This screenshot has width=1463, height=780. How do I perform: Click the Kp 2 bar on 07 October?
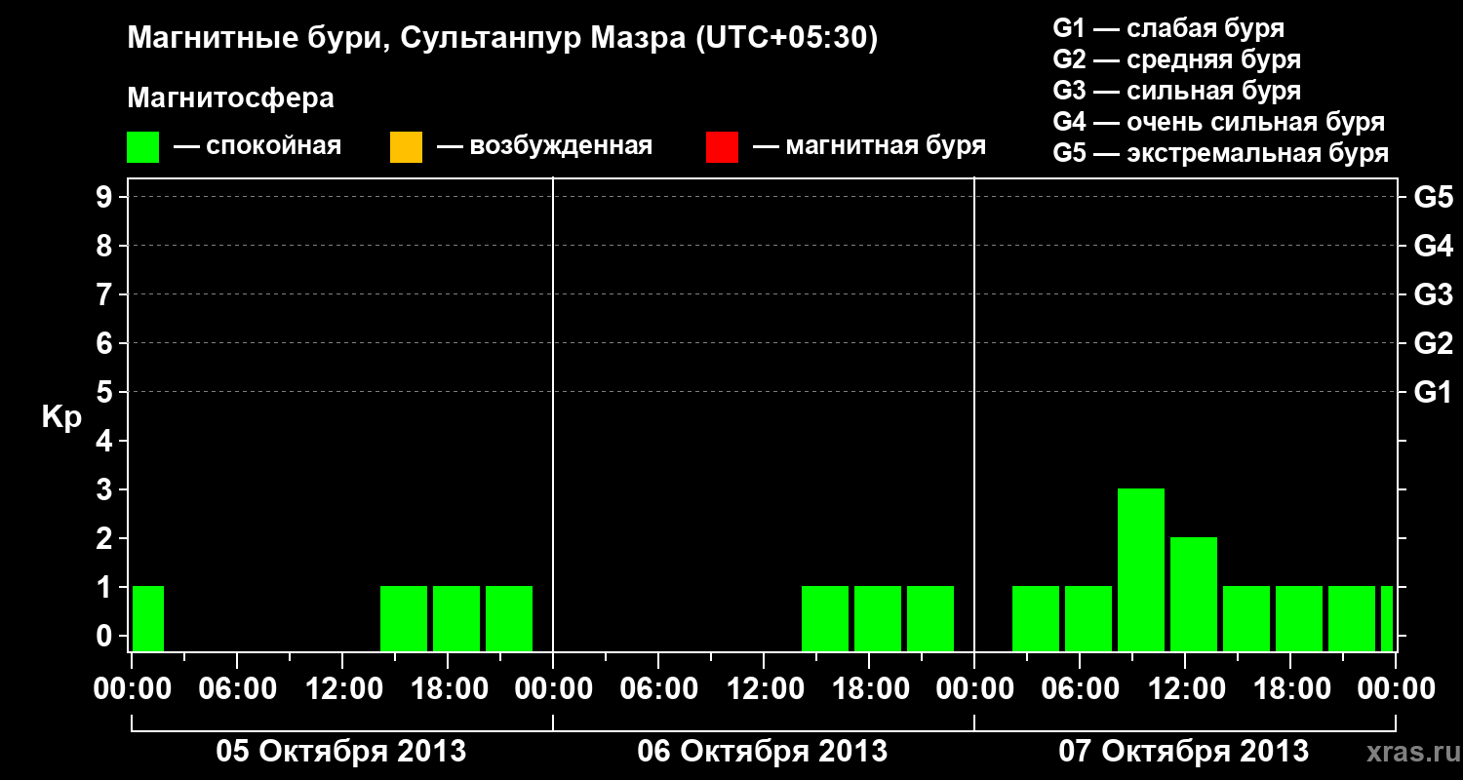coord(1194,594)
